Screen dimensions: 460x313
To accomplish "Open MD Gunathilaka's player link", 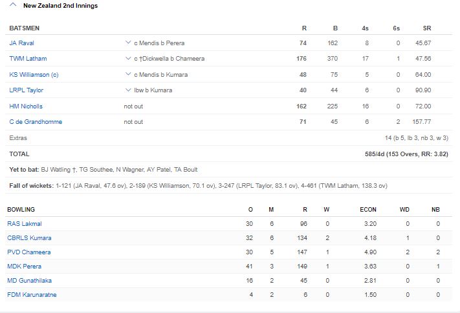I will 30,281.
